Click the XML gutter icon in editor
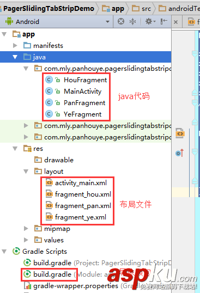The image size is (200, 293). pos(180,133)
